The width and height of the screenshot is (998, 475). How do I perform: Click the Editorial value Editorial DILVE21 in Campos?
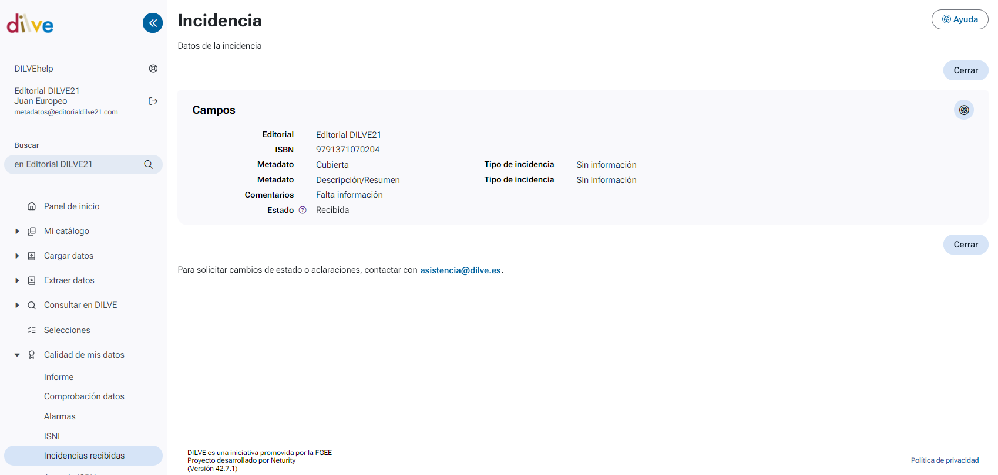coord(348,135)
